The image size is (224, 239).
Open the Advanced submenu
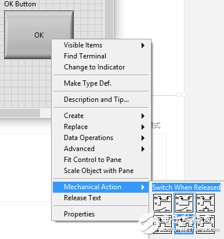101,149
